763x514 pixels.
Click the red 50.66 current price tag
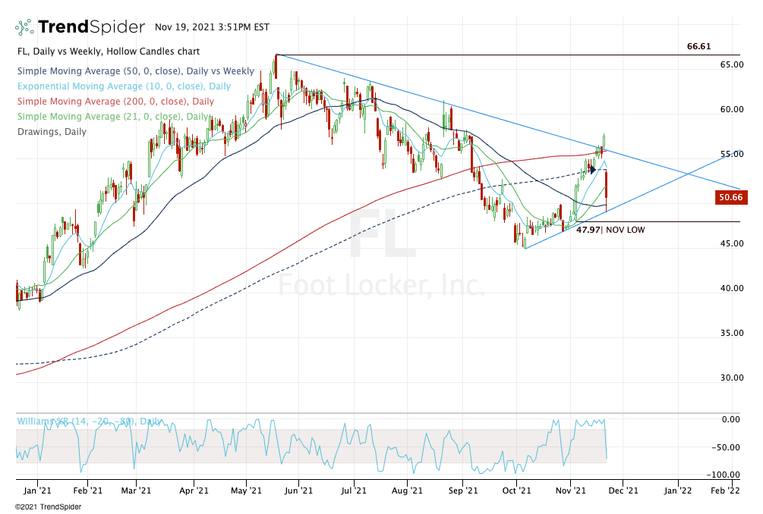pos(731,197)
